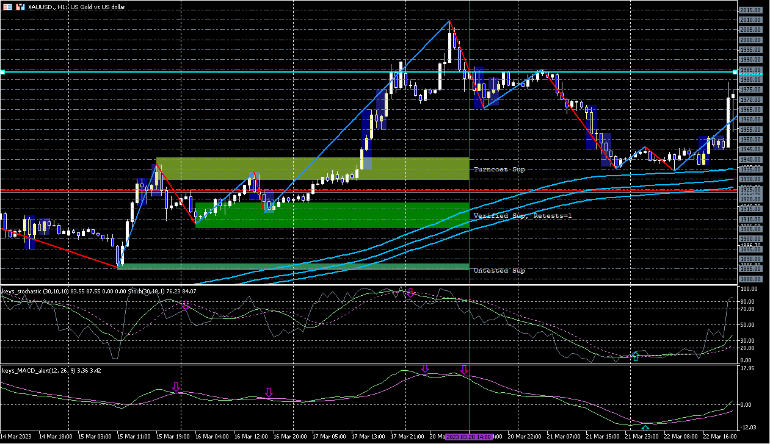Click the magenta arrow on stochastic near 15 Mar 19:00
Screen dimensions: 770x444
point(186,306)
